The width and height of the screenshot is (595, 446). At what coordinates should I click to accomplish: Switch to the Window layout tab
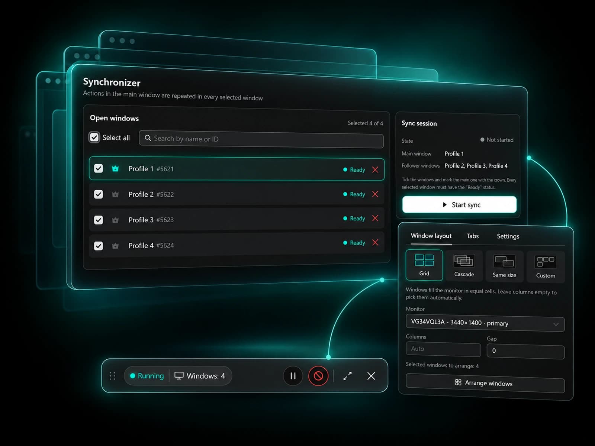click(431, 236)
